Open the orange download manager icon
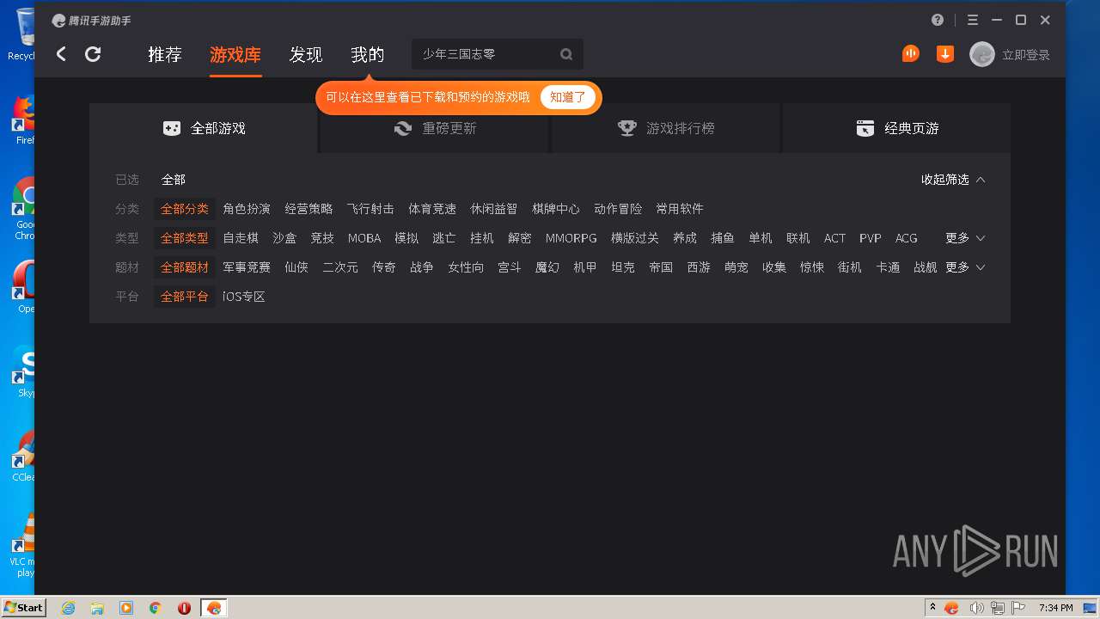1100x619 pixels. (945, 54)
